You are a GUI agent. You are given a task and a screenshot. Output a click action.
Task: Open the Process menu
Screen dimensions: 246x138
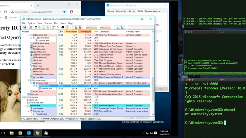pos(48,23)
